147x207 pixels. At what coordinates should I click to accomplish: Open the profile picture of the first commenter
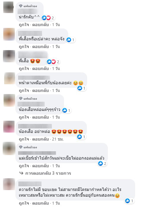pyautogui.click(x=8, y=7)
